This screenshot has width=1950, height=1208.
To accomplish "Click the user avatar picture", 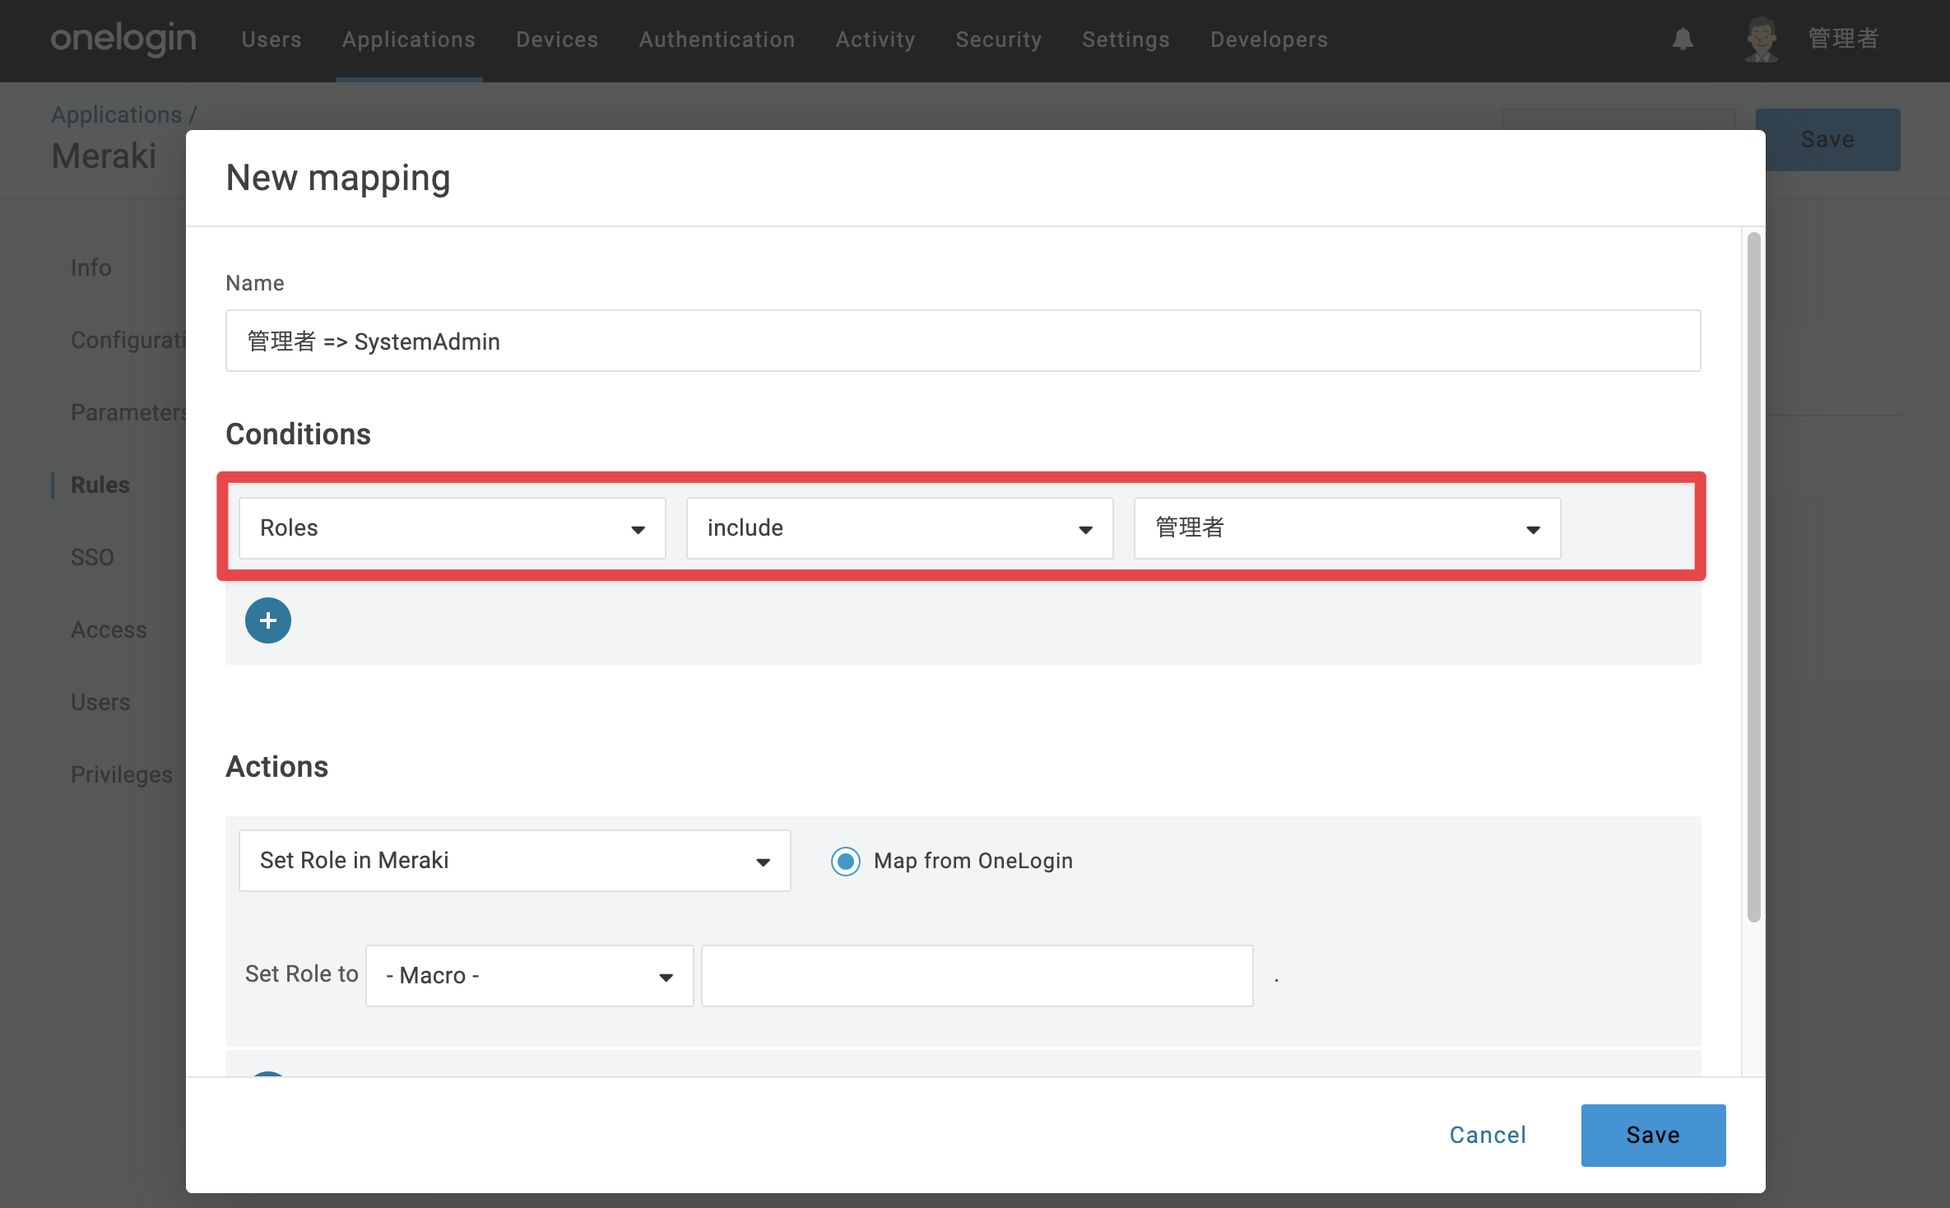I will 1761,39.
